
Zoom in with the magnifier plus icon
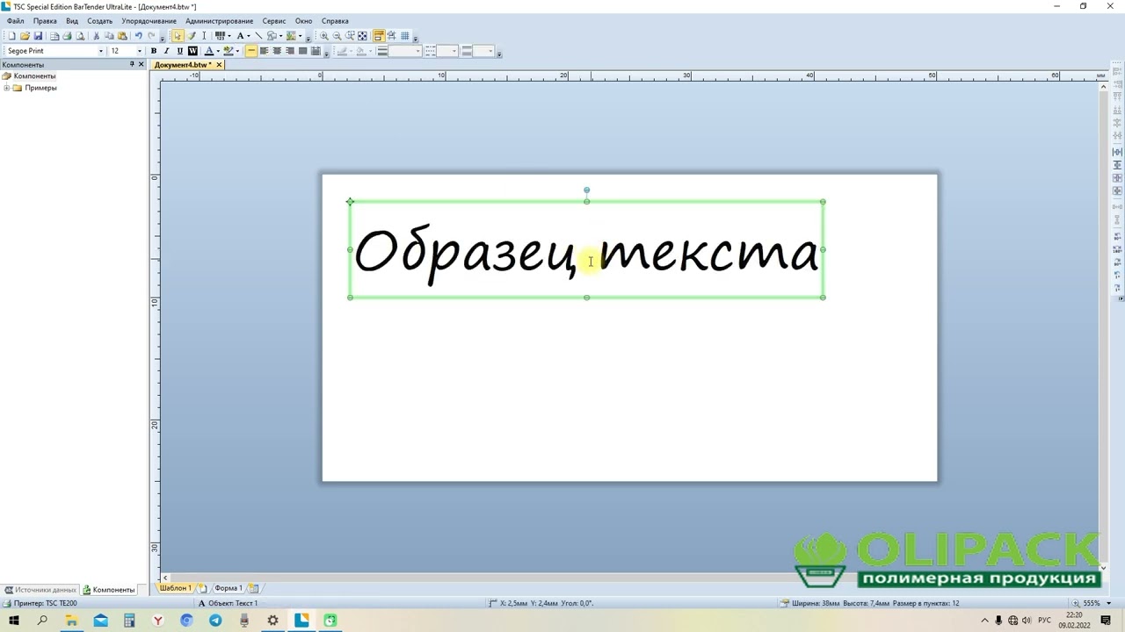click(x=323, y=36)
